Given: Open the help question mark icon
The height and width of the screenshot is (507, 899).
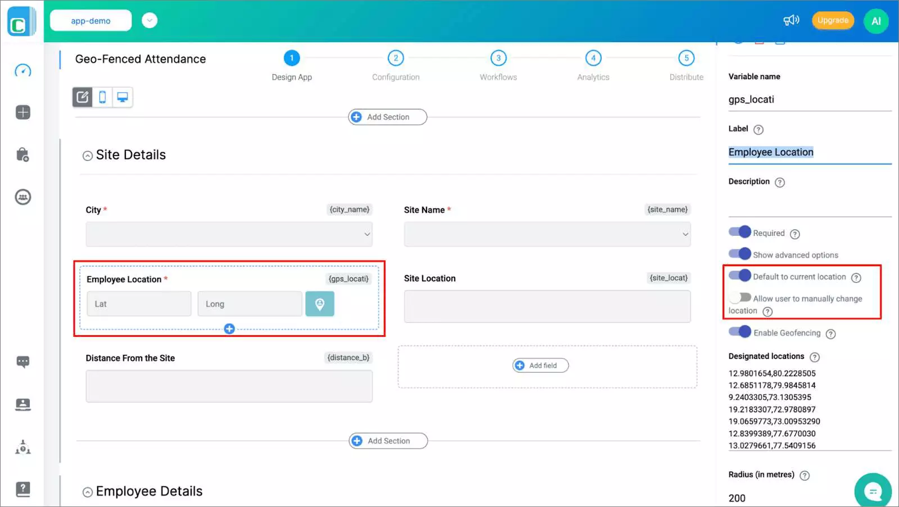Looking at the screenshot, I should (x=22, y=488).
